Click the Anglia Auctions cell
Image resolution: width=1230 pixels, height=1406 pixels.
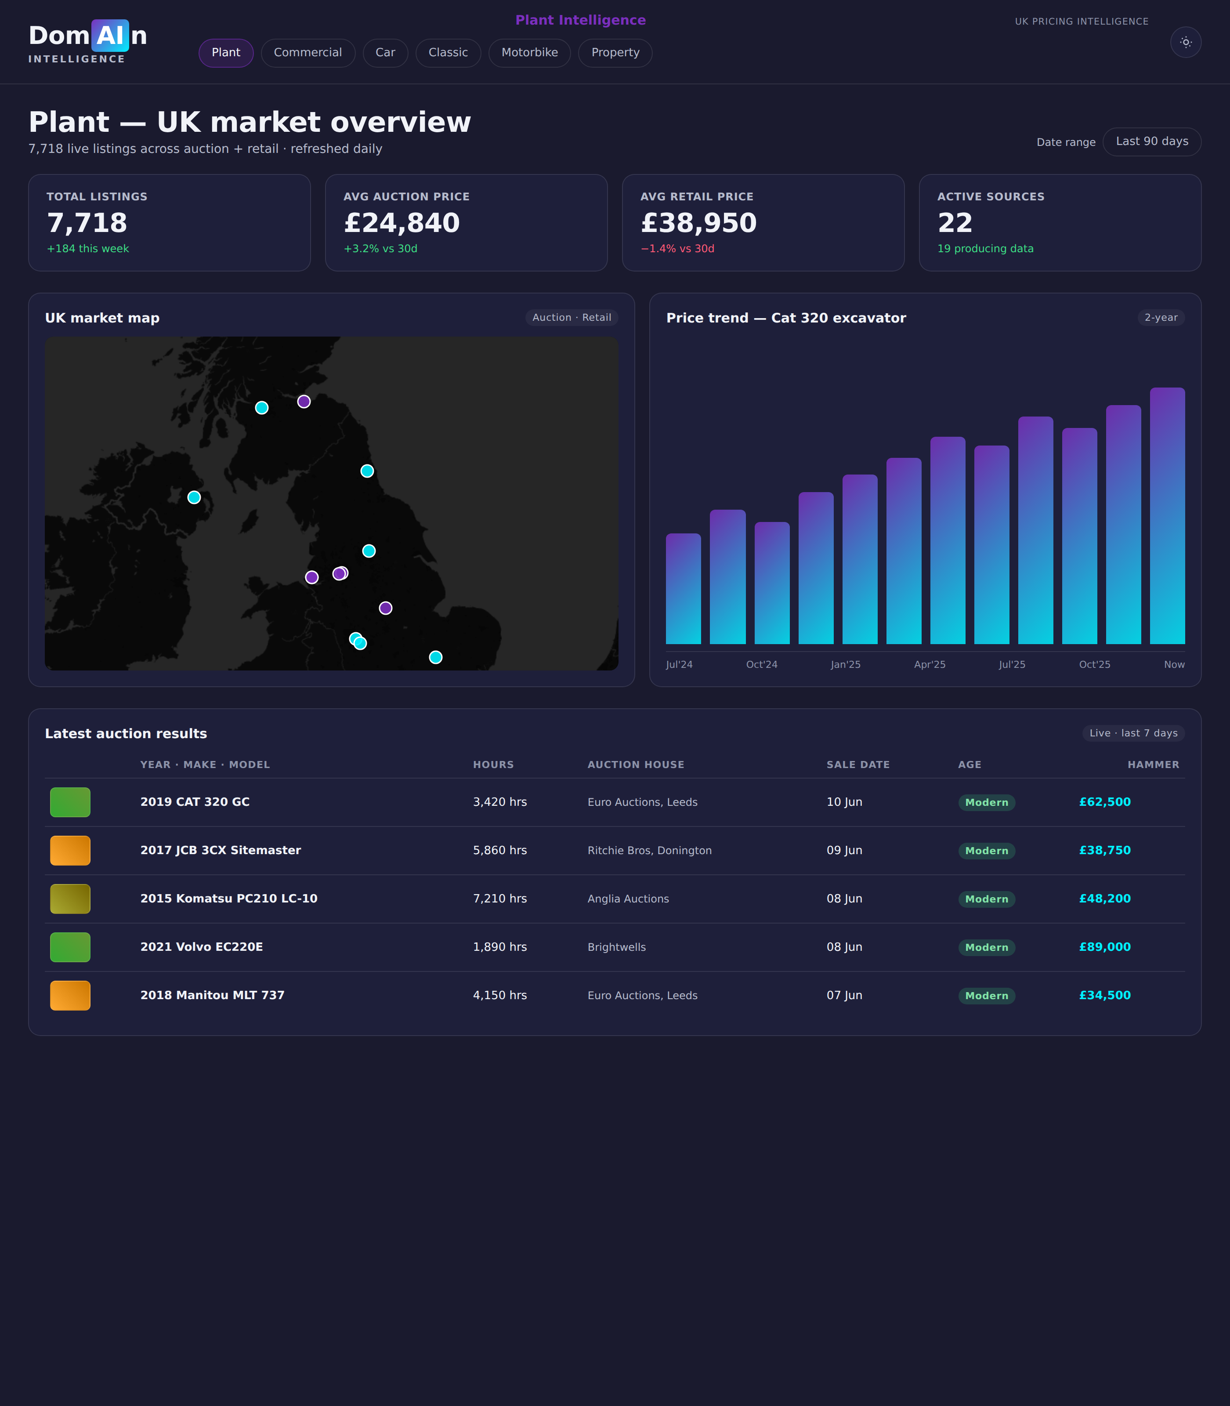pos(628,899)
